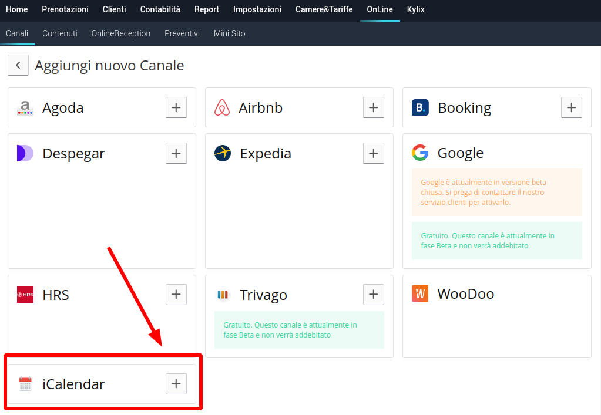The image size is (601, 415).
Task: Click the Trivago logo icon
Action: [x=223, y=295]
